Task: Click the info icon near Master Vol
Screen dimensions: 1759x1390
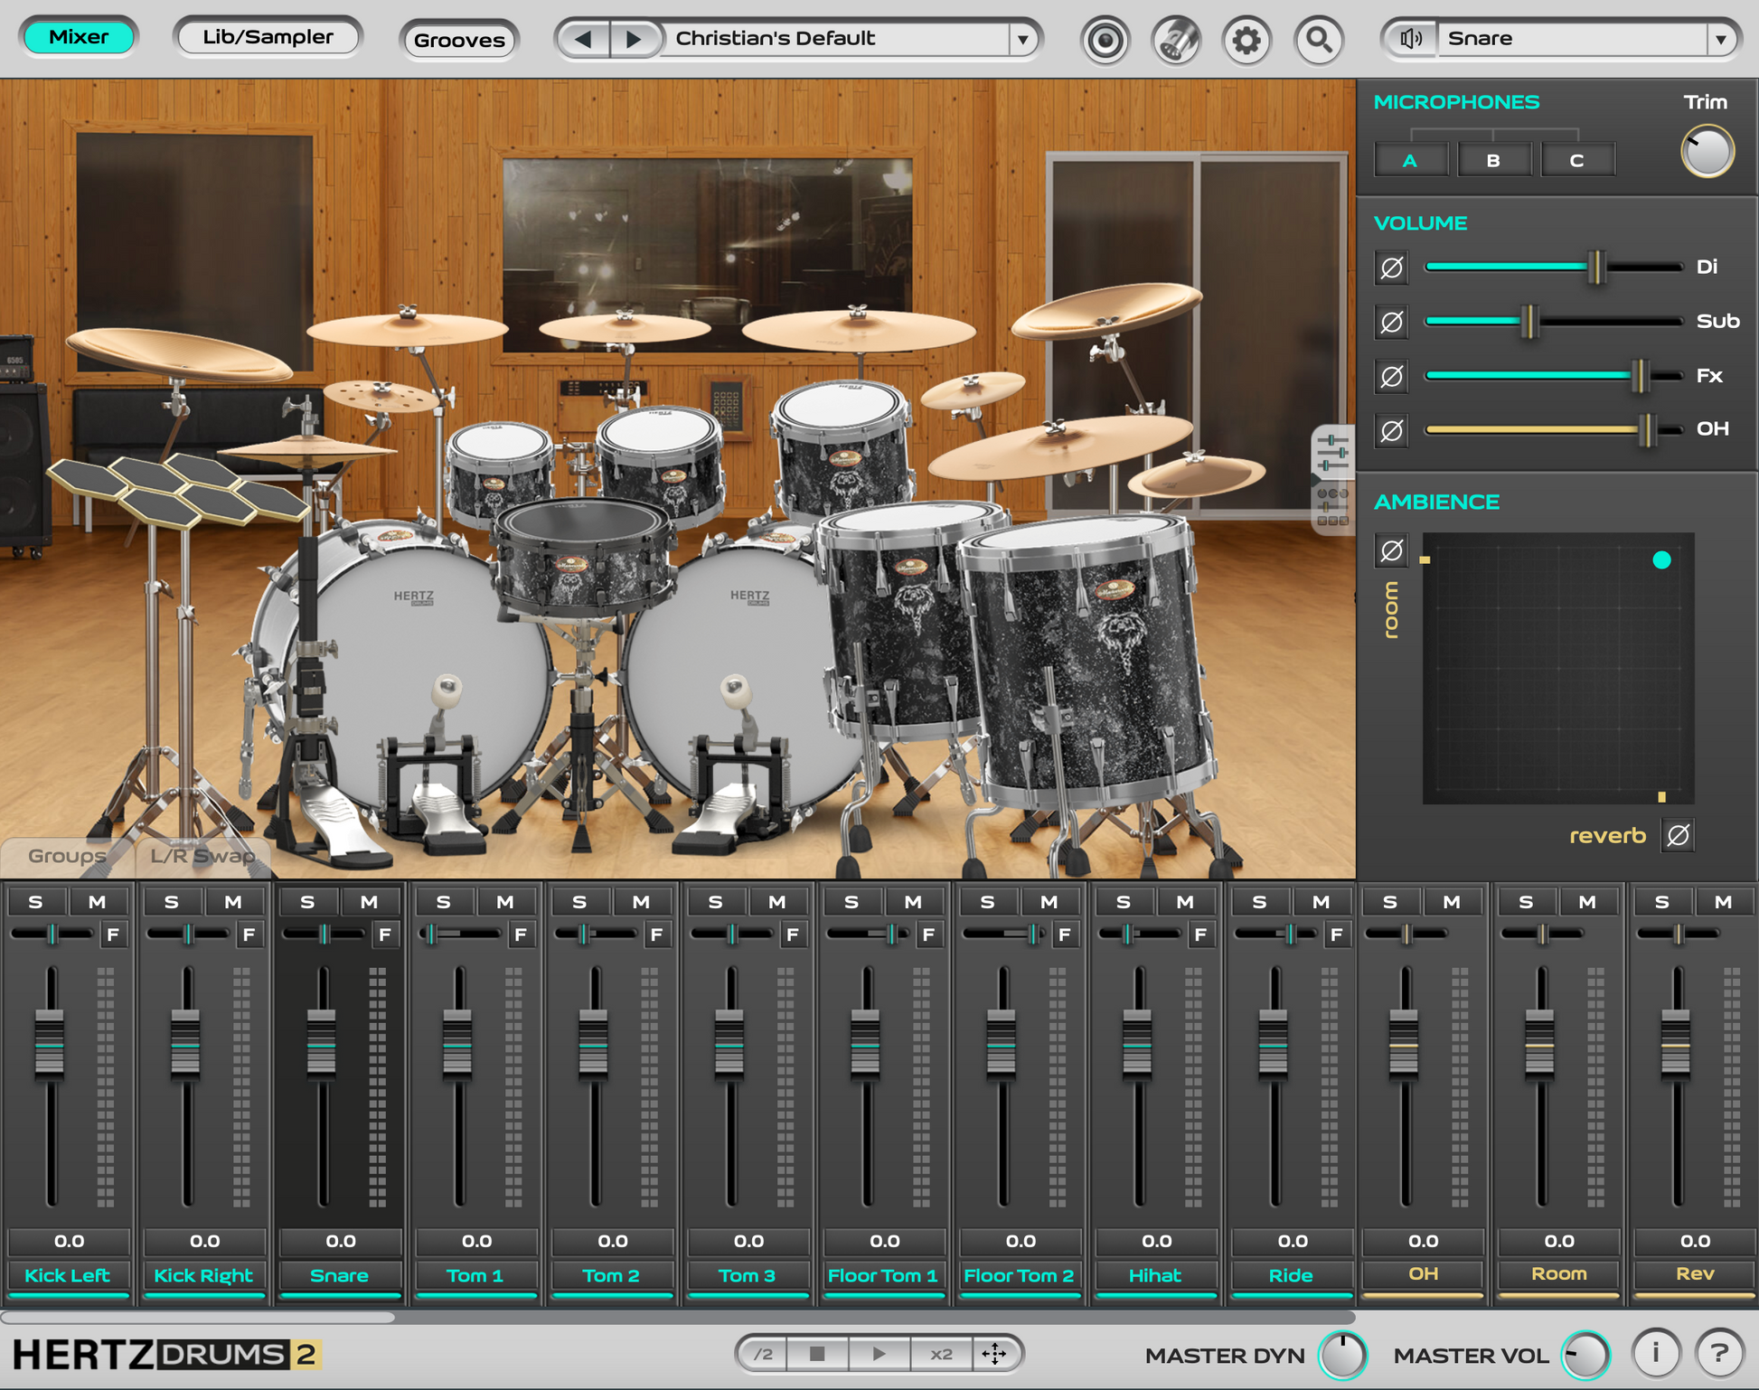Action: (x=1654, y=1354)
